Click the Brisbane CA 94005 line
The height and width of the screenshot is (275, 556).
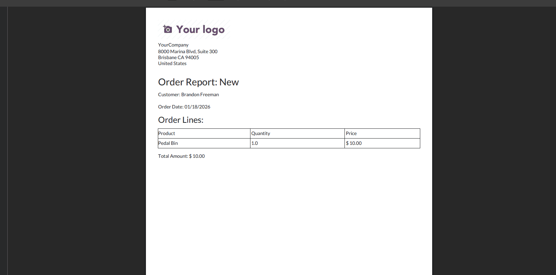[179, 57]
